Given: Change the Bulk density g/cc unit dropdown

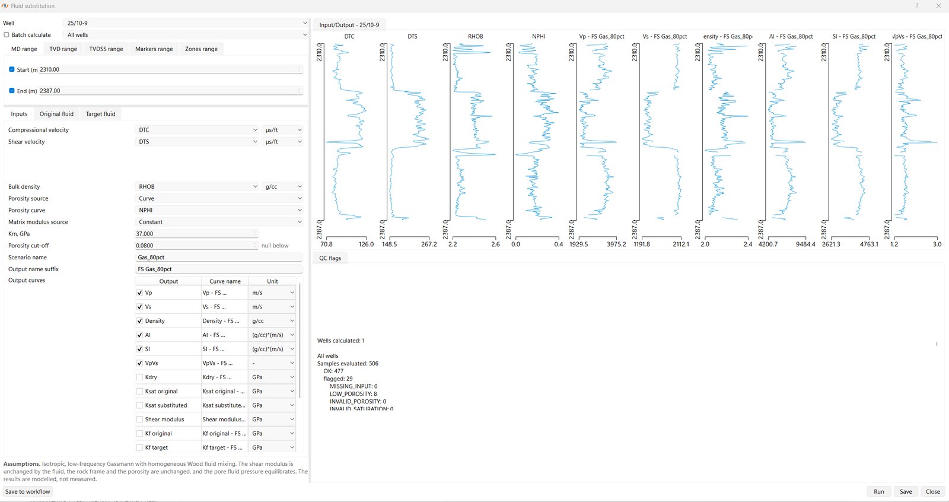Looking at the screenshot, I should [283, 187].
